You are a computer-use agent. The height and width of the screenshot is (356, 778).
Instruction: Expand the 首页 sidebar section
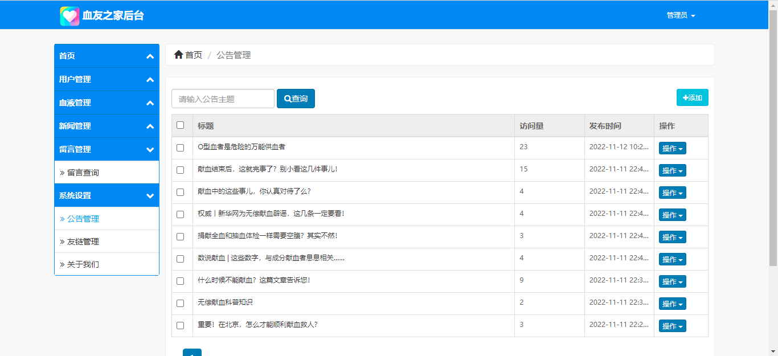click(x=107, y=56)
